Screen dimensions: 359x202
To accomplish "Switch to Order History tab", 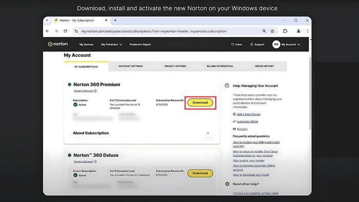I will [x=265, y=66].
